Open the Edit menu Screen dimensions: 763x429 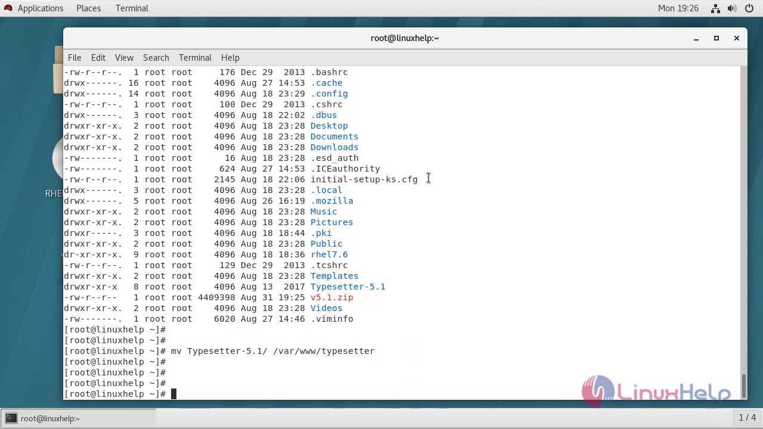(x=98, y=58)
